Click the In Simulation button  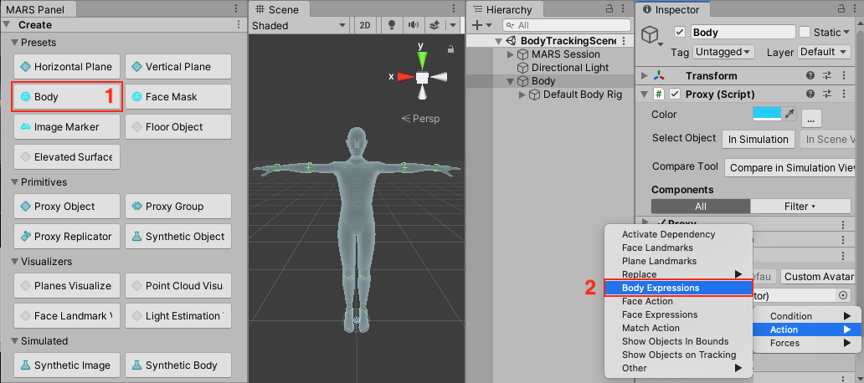(x=758, y=139)
